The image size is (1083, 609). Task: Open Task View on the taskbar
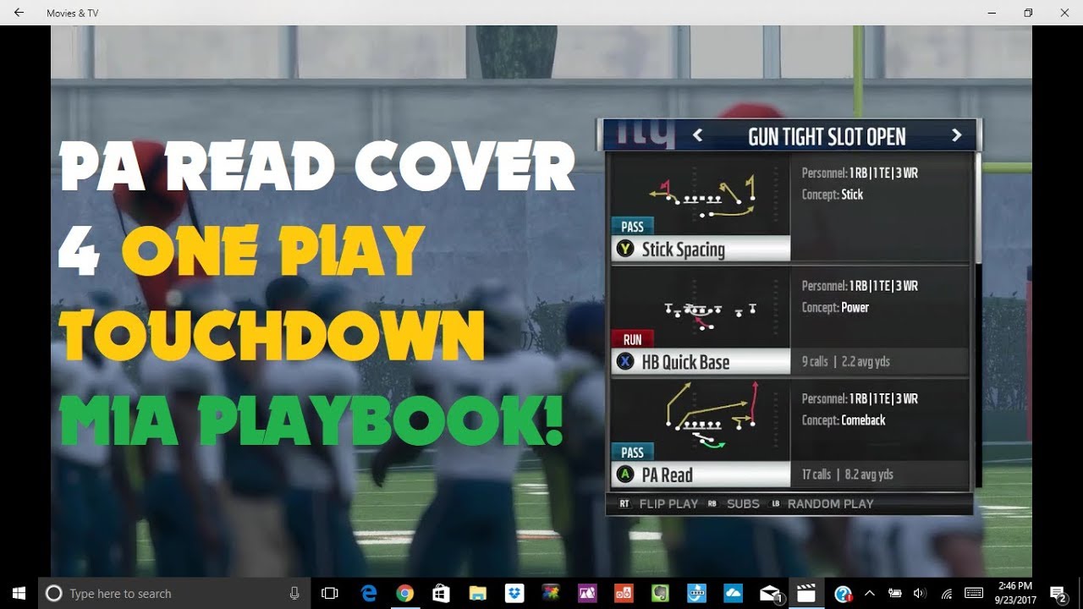(x=331, y=593)
